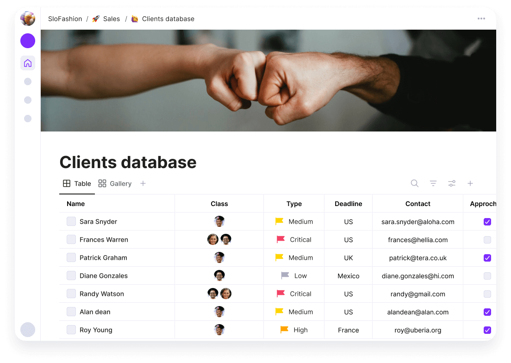Click the sara.snyder@aloha.com email address

tap(418, 222)
